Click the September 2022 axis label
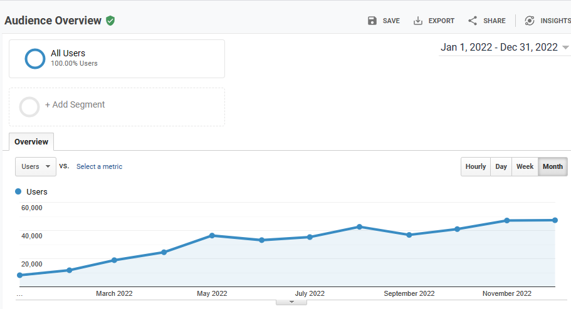 [x=409, y=293]
